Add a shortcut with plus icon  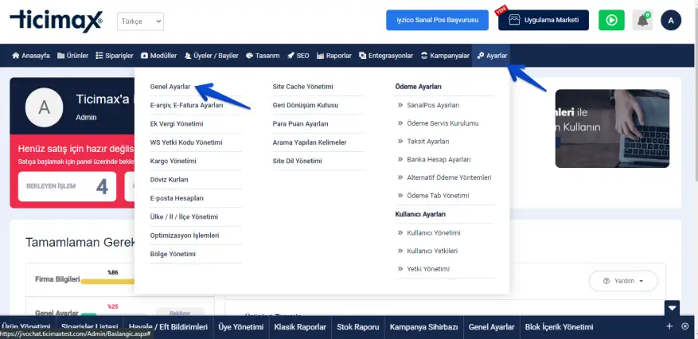[669, 326]
